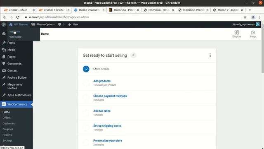
Task: Go back in browser history
Action: (5, 17)
